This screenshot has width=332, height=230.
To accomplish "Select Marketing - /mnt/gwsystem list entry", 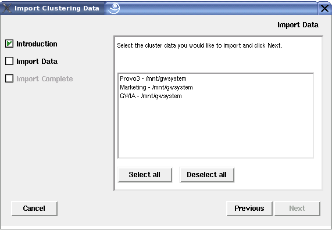I will point(216,87).
